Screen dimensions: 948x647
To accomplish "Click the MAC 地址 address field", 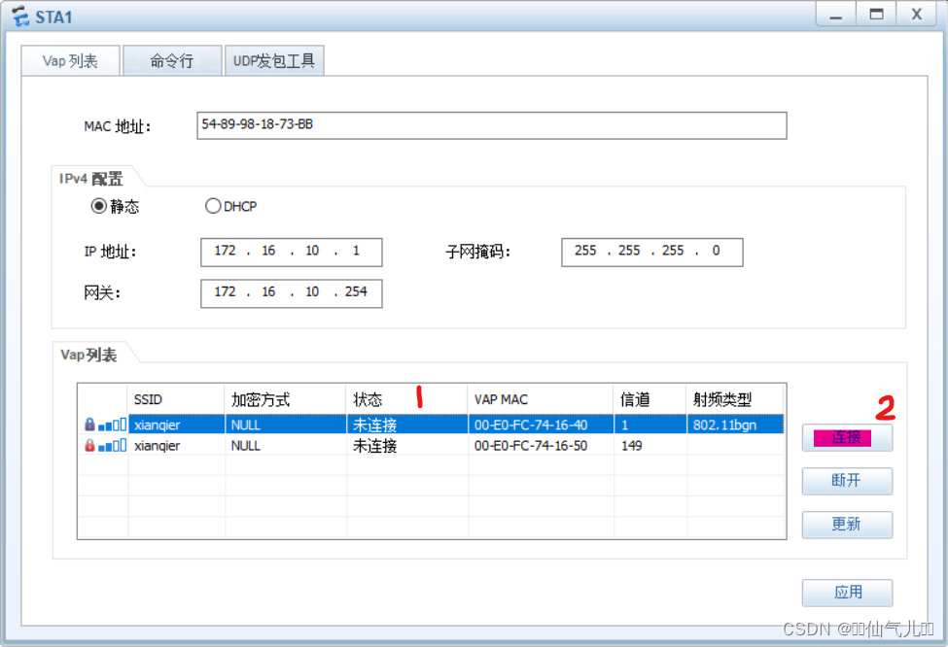I will click(491, 125).
